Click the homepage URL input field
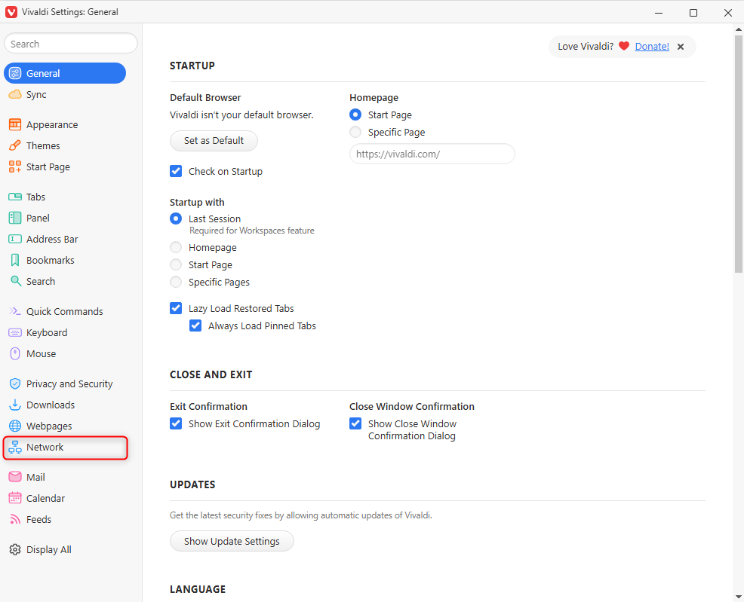Screen dimensions: 744x602 (x=432, y=154)
